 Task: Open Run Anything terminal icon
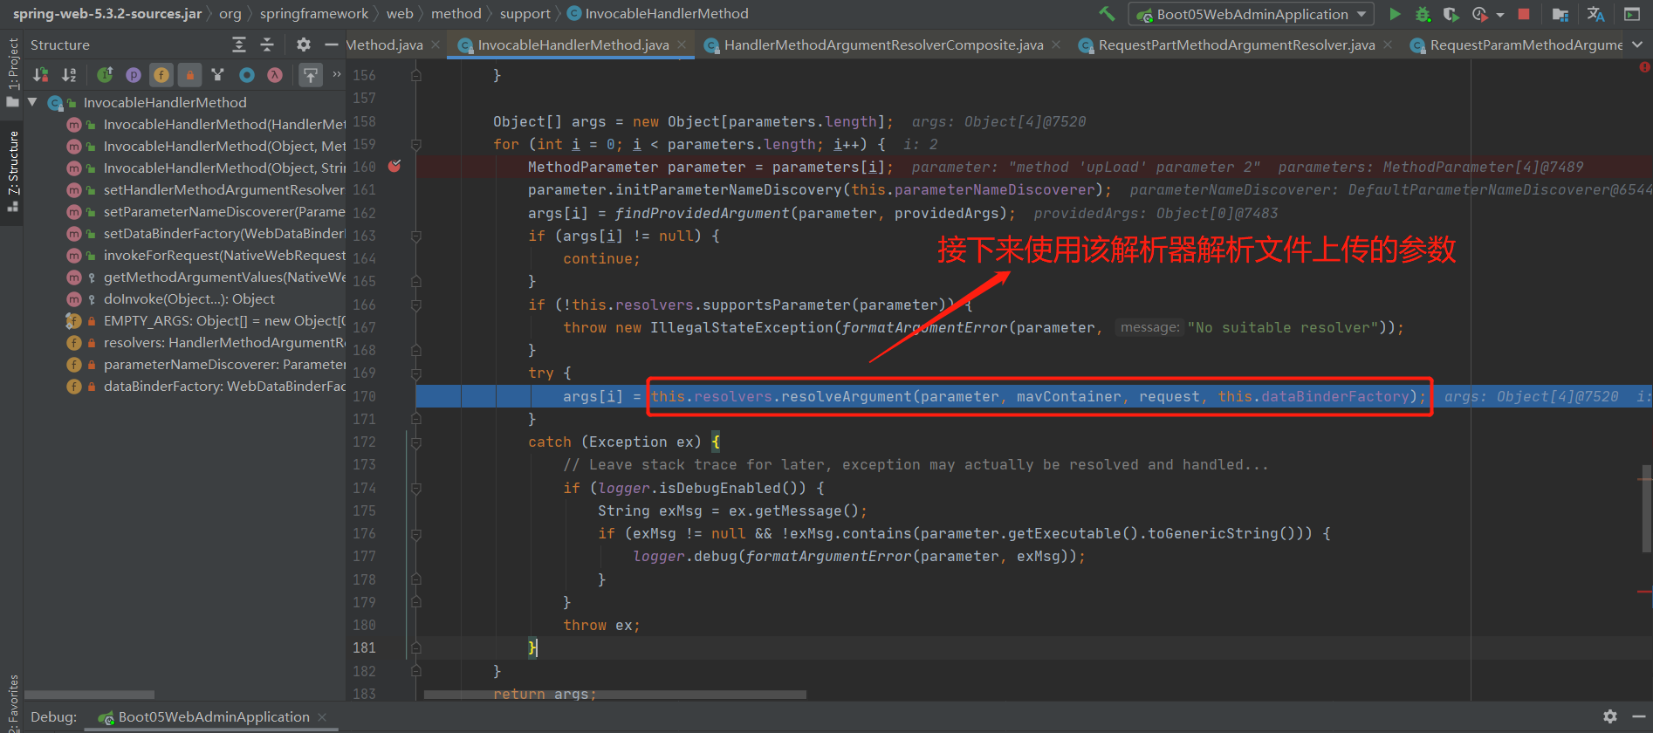click(1632, 14)
